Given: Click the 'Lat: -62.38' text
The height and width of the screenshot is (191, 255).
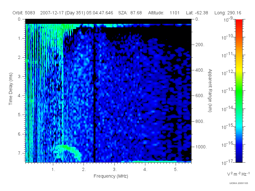Looking at the screenshot, I should pyautogui.click(x=197, y=13).
